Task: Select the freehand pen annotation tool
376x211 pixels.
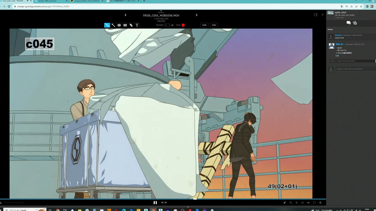Action: [x=107, y=25]
